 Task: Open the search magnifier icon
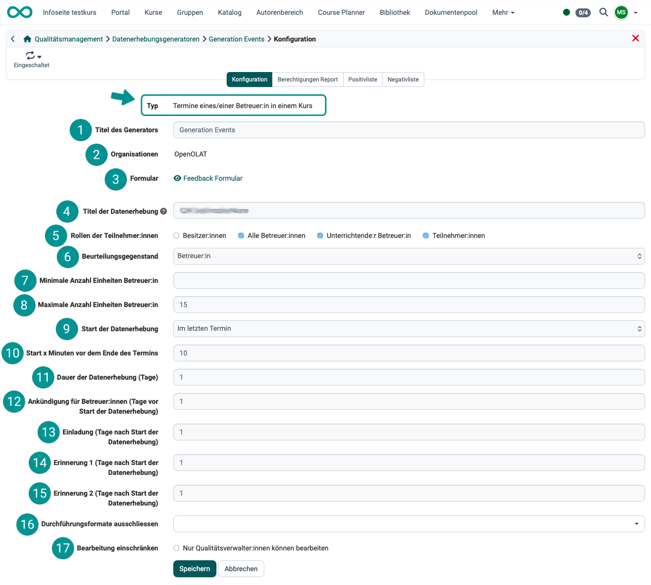(x=604, y=12)
